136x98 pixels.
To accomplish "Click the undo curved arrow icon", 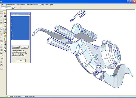I will pyautogui.click(x=1, y=58).
